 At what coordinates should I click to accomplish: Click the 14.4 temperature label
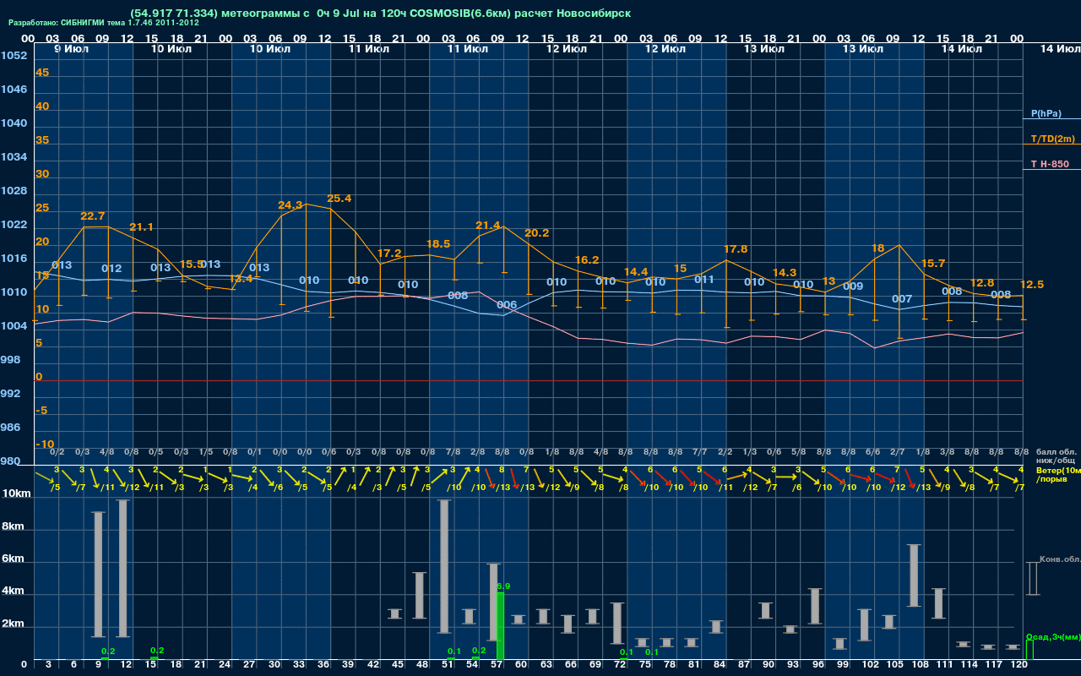coord(636,272)
